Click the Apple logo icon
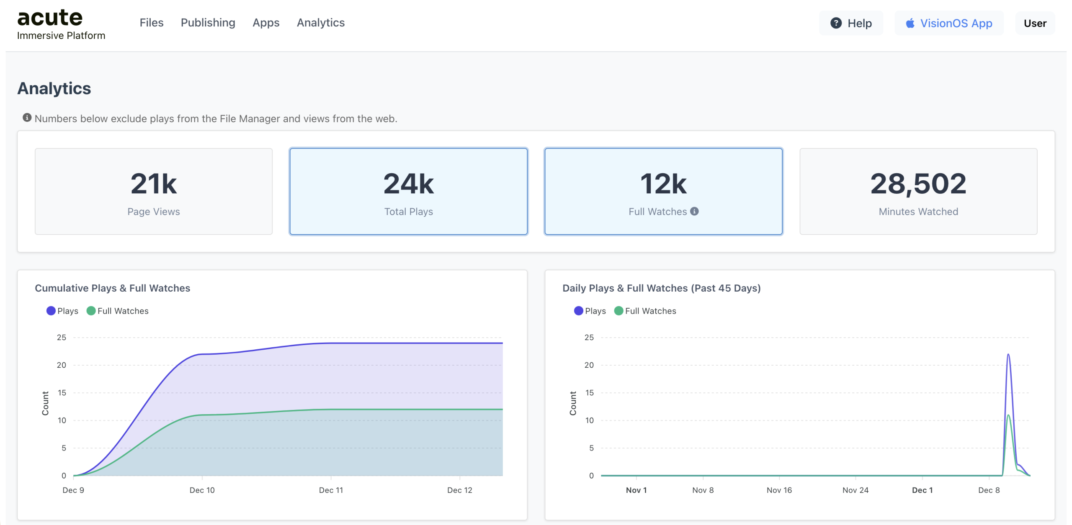This screenshot has width=1072, height=525. pyautogui.click(x=910, y=23)
